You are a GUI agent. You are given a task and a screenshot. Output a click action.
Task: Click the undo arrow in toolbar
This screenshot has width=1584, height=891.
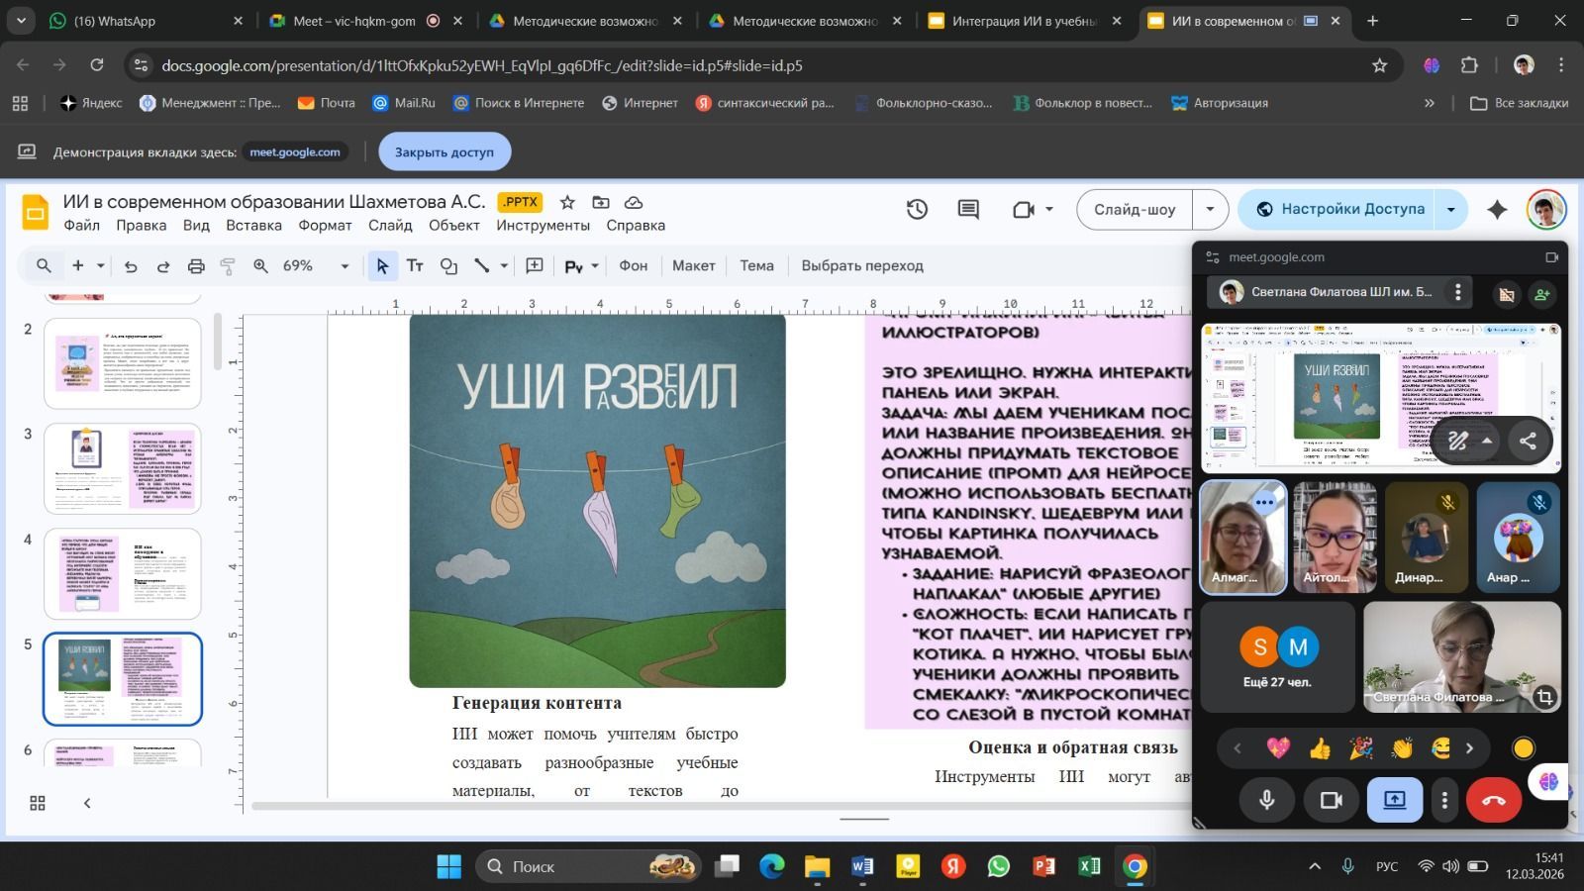pyautogui.click(x=131, y=265)
